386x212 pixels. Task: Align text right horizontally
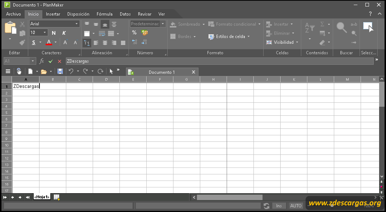[x=114, y=43]
